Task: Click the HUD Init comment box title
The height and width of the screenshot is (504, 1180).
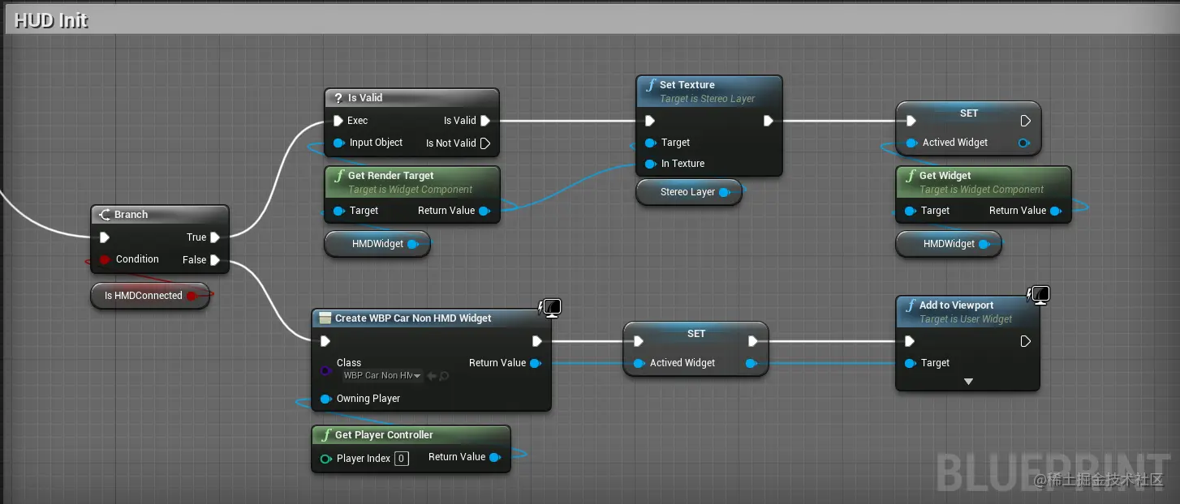Action: click(51, 20)
